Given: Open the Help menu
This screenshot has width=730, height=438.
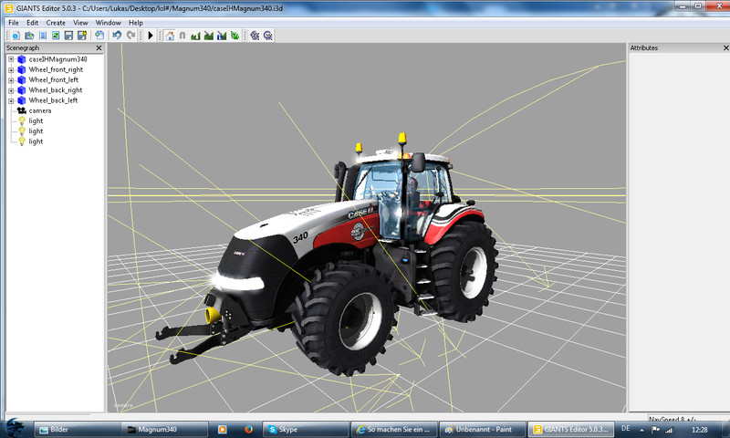Looking at the screenshot, I should pos(135,22).
